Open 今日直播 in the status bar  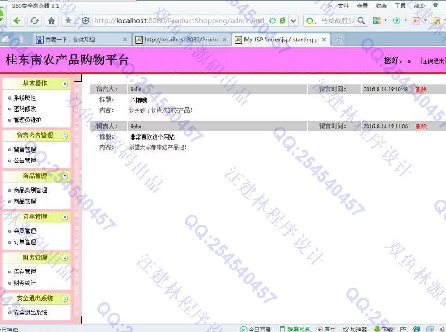click(x=255, y=329)
